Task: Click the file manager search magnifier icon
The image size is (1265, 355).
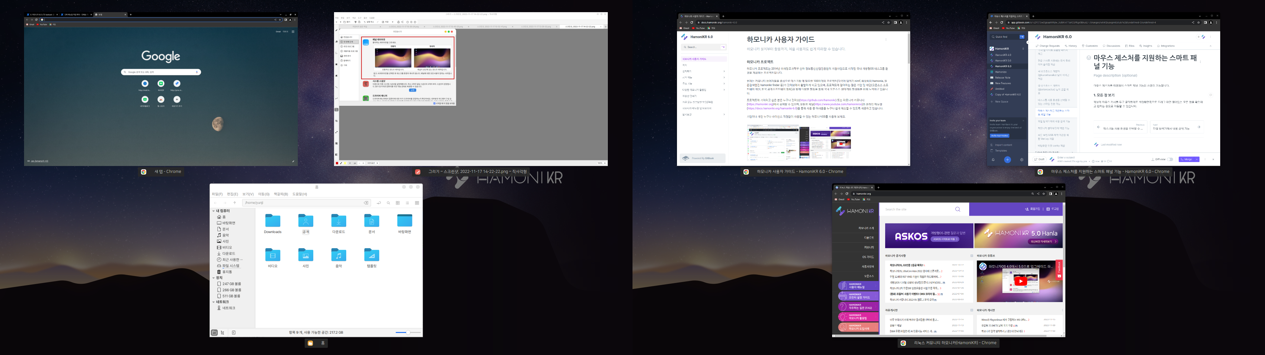Action: 388,203
